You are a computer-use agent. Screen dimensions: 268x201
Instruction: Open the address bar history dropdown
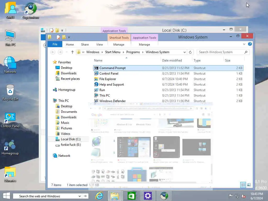coord(185,52)
